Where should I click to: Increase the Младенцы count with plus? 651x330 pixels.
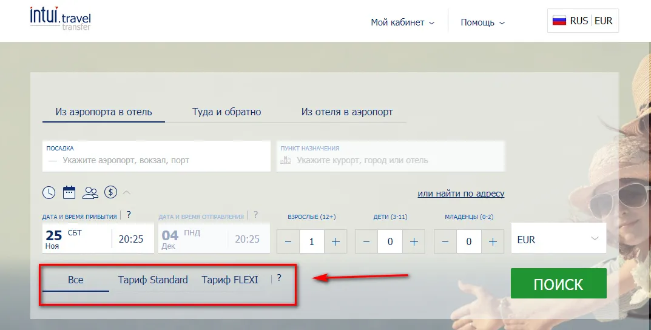point(493,241)
